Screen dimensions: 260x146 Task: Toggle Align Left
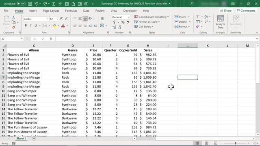[75, 26]
